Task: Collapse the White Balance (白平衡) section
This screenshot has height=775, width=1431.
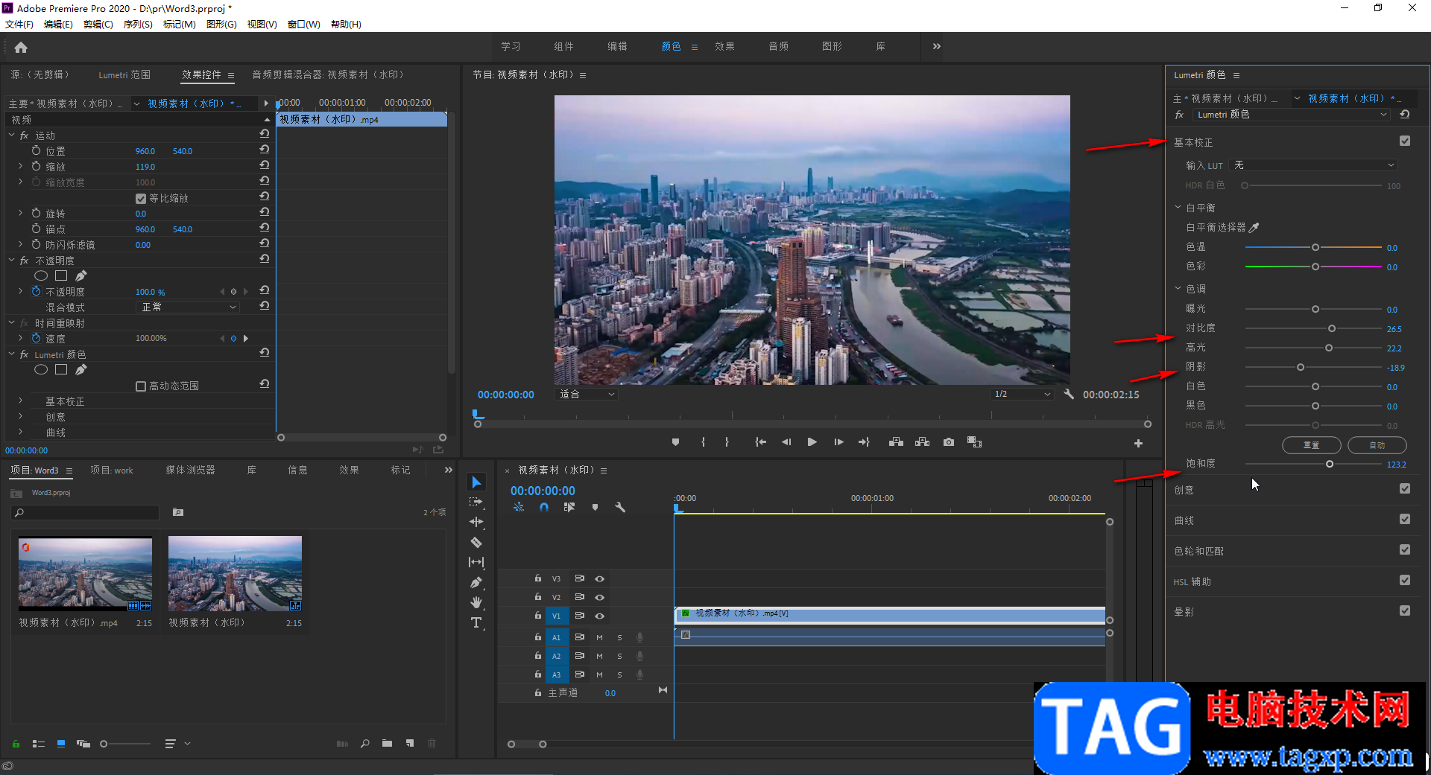Action: pos(1178,208)
